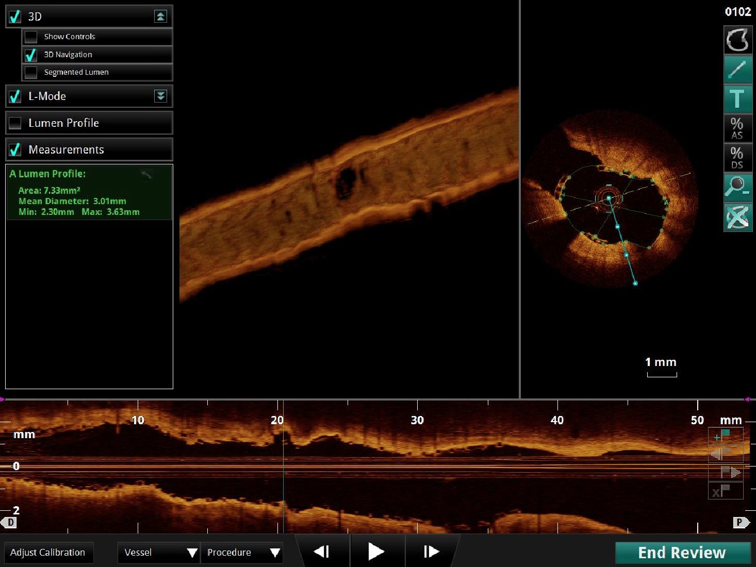The image size is (756, 567).
Task: Turn on the Segmented Lumen checkbox
Action: click(31, 73)
